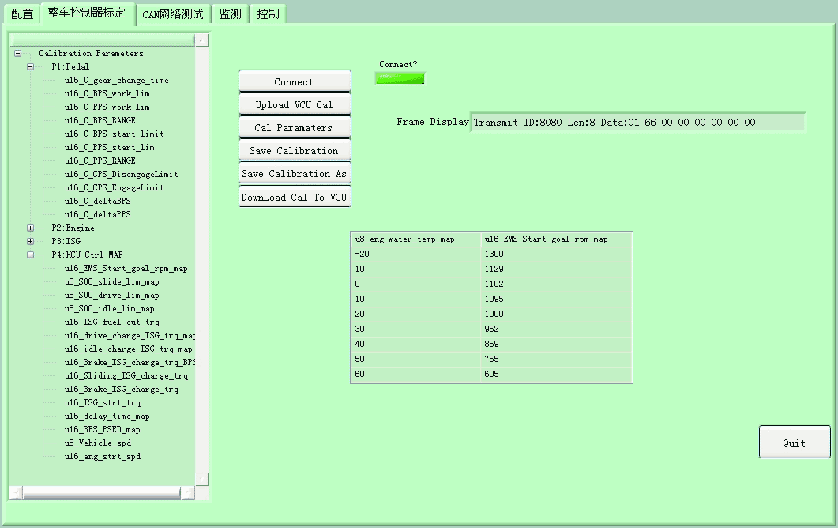Collapse the P1:Pedal tree branch

coord(30,67)
